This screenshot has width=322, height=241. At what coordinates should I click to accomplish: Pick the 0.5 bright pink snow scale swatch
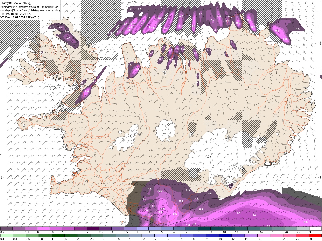click(43, 229)
